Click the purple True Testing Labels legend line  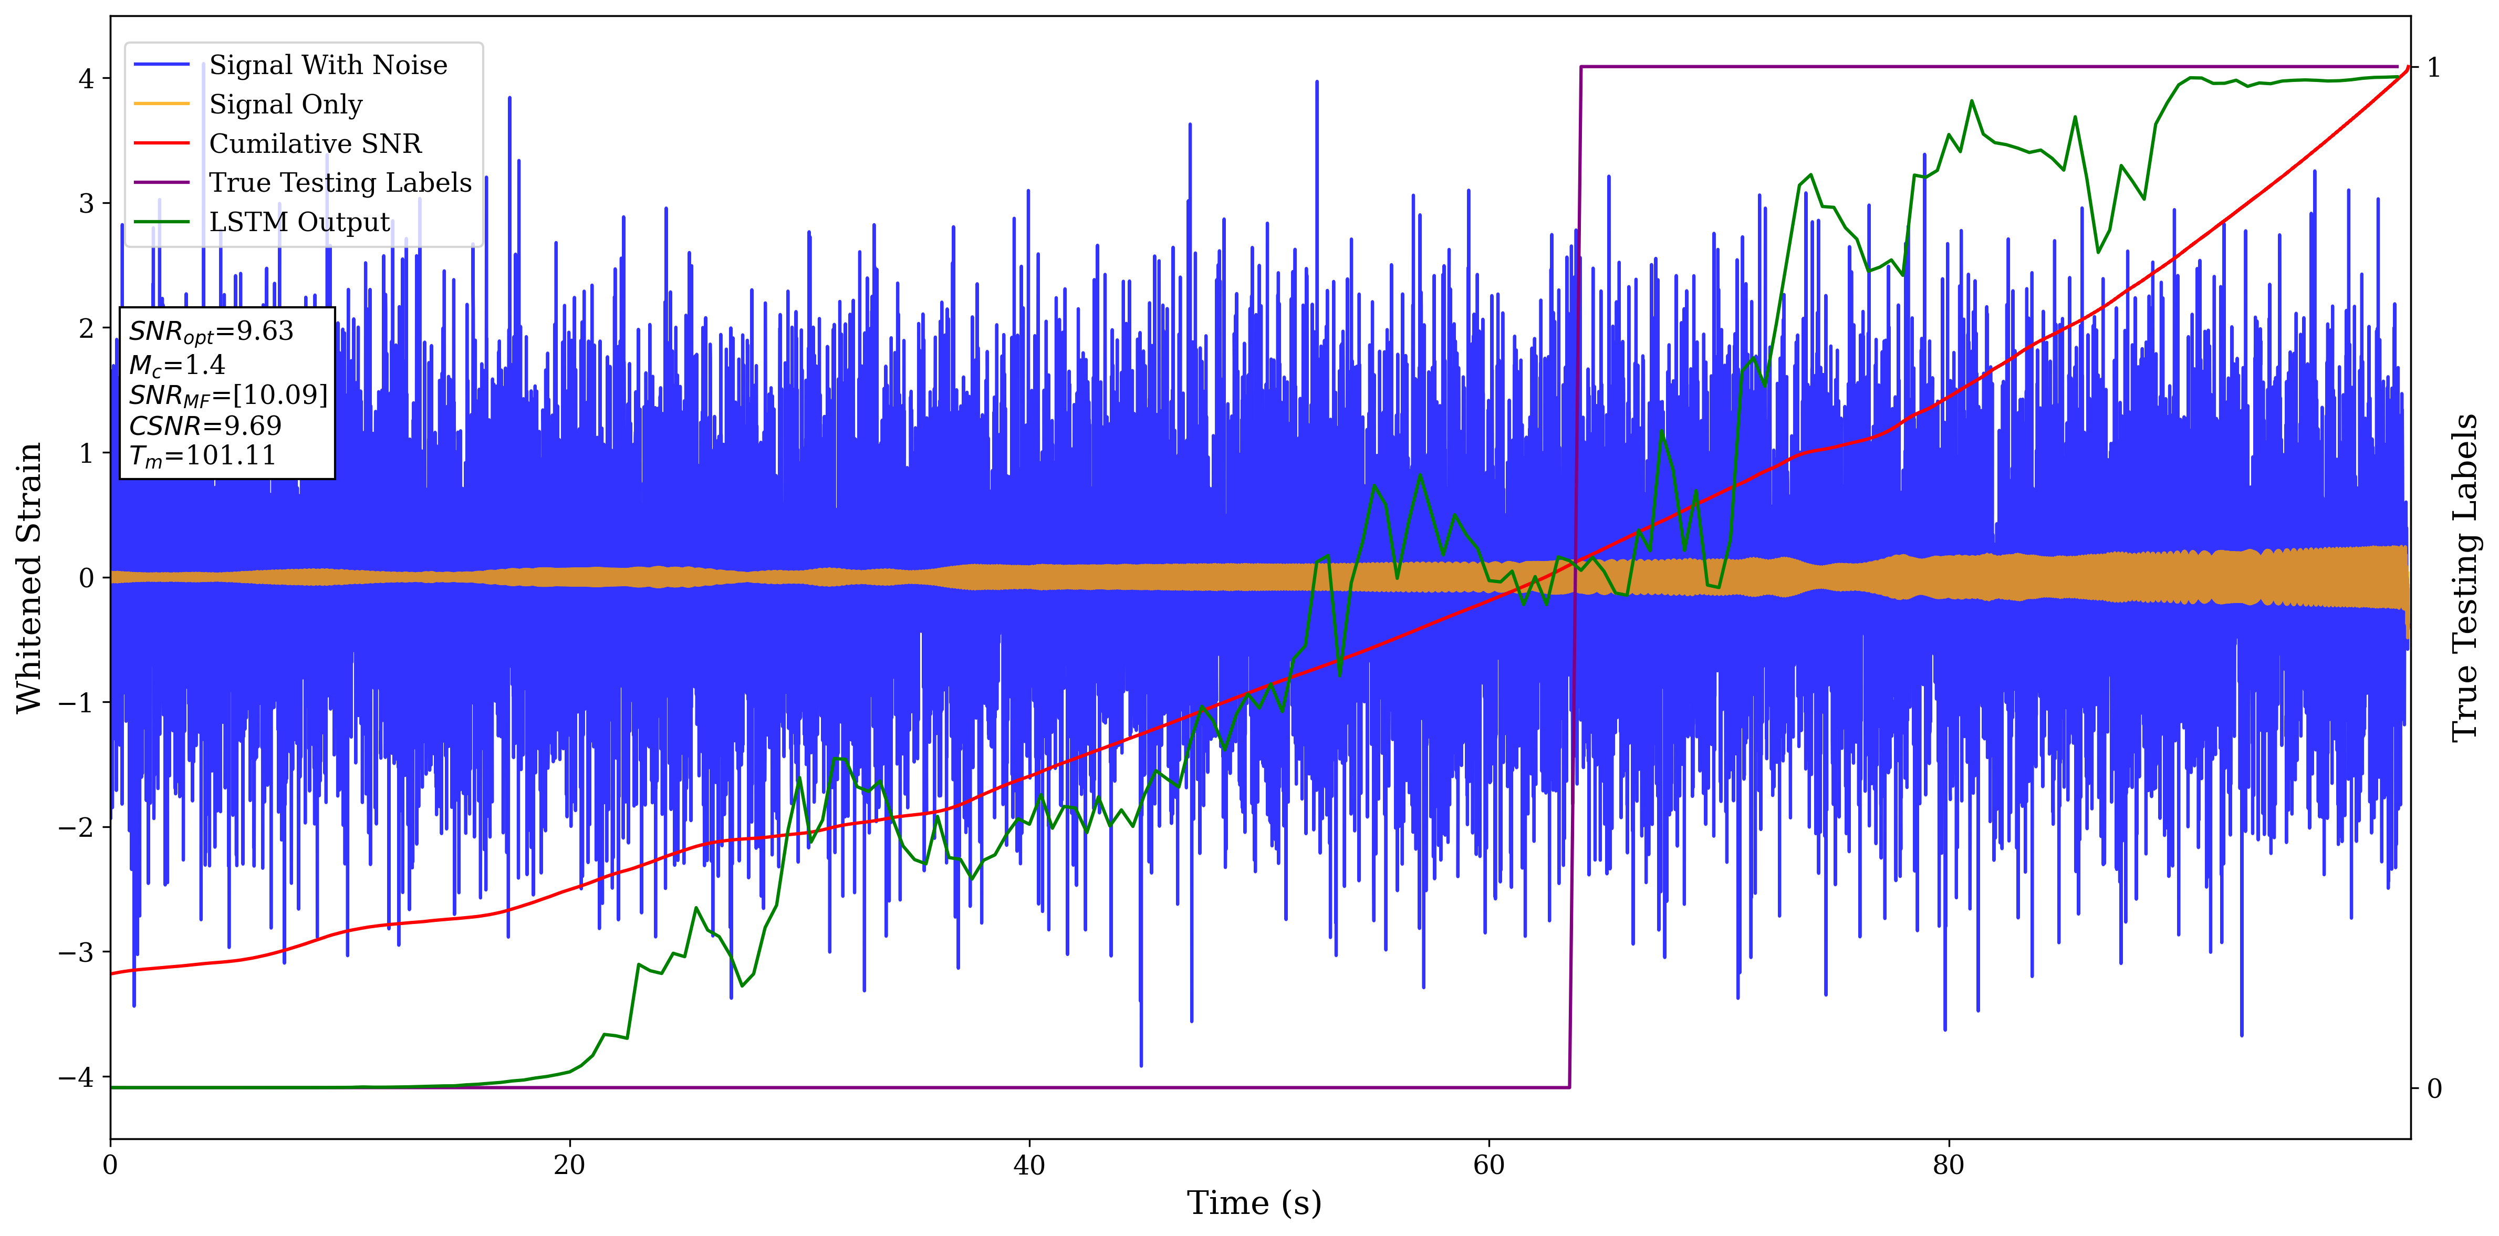(161, 182)
